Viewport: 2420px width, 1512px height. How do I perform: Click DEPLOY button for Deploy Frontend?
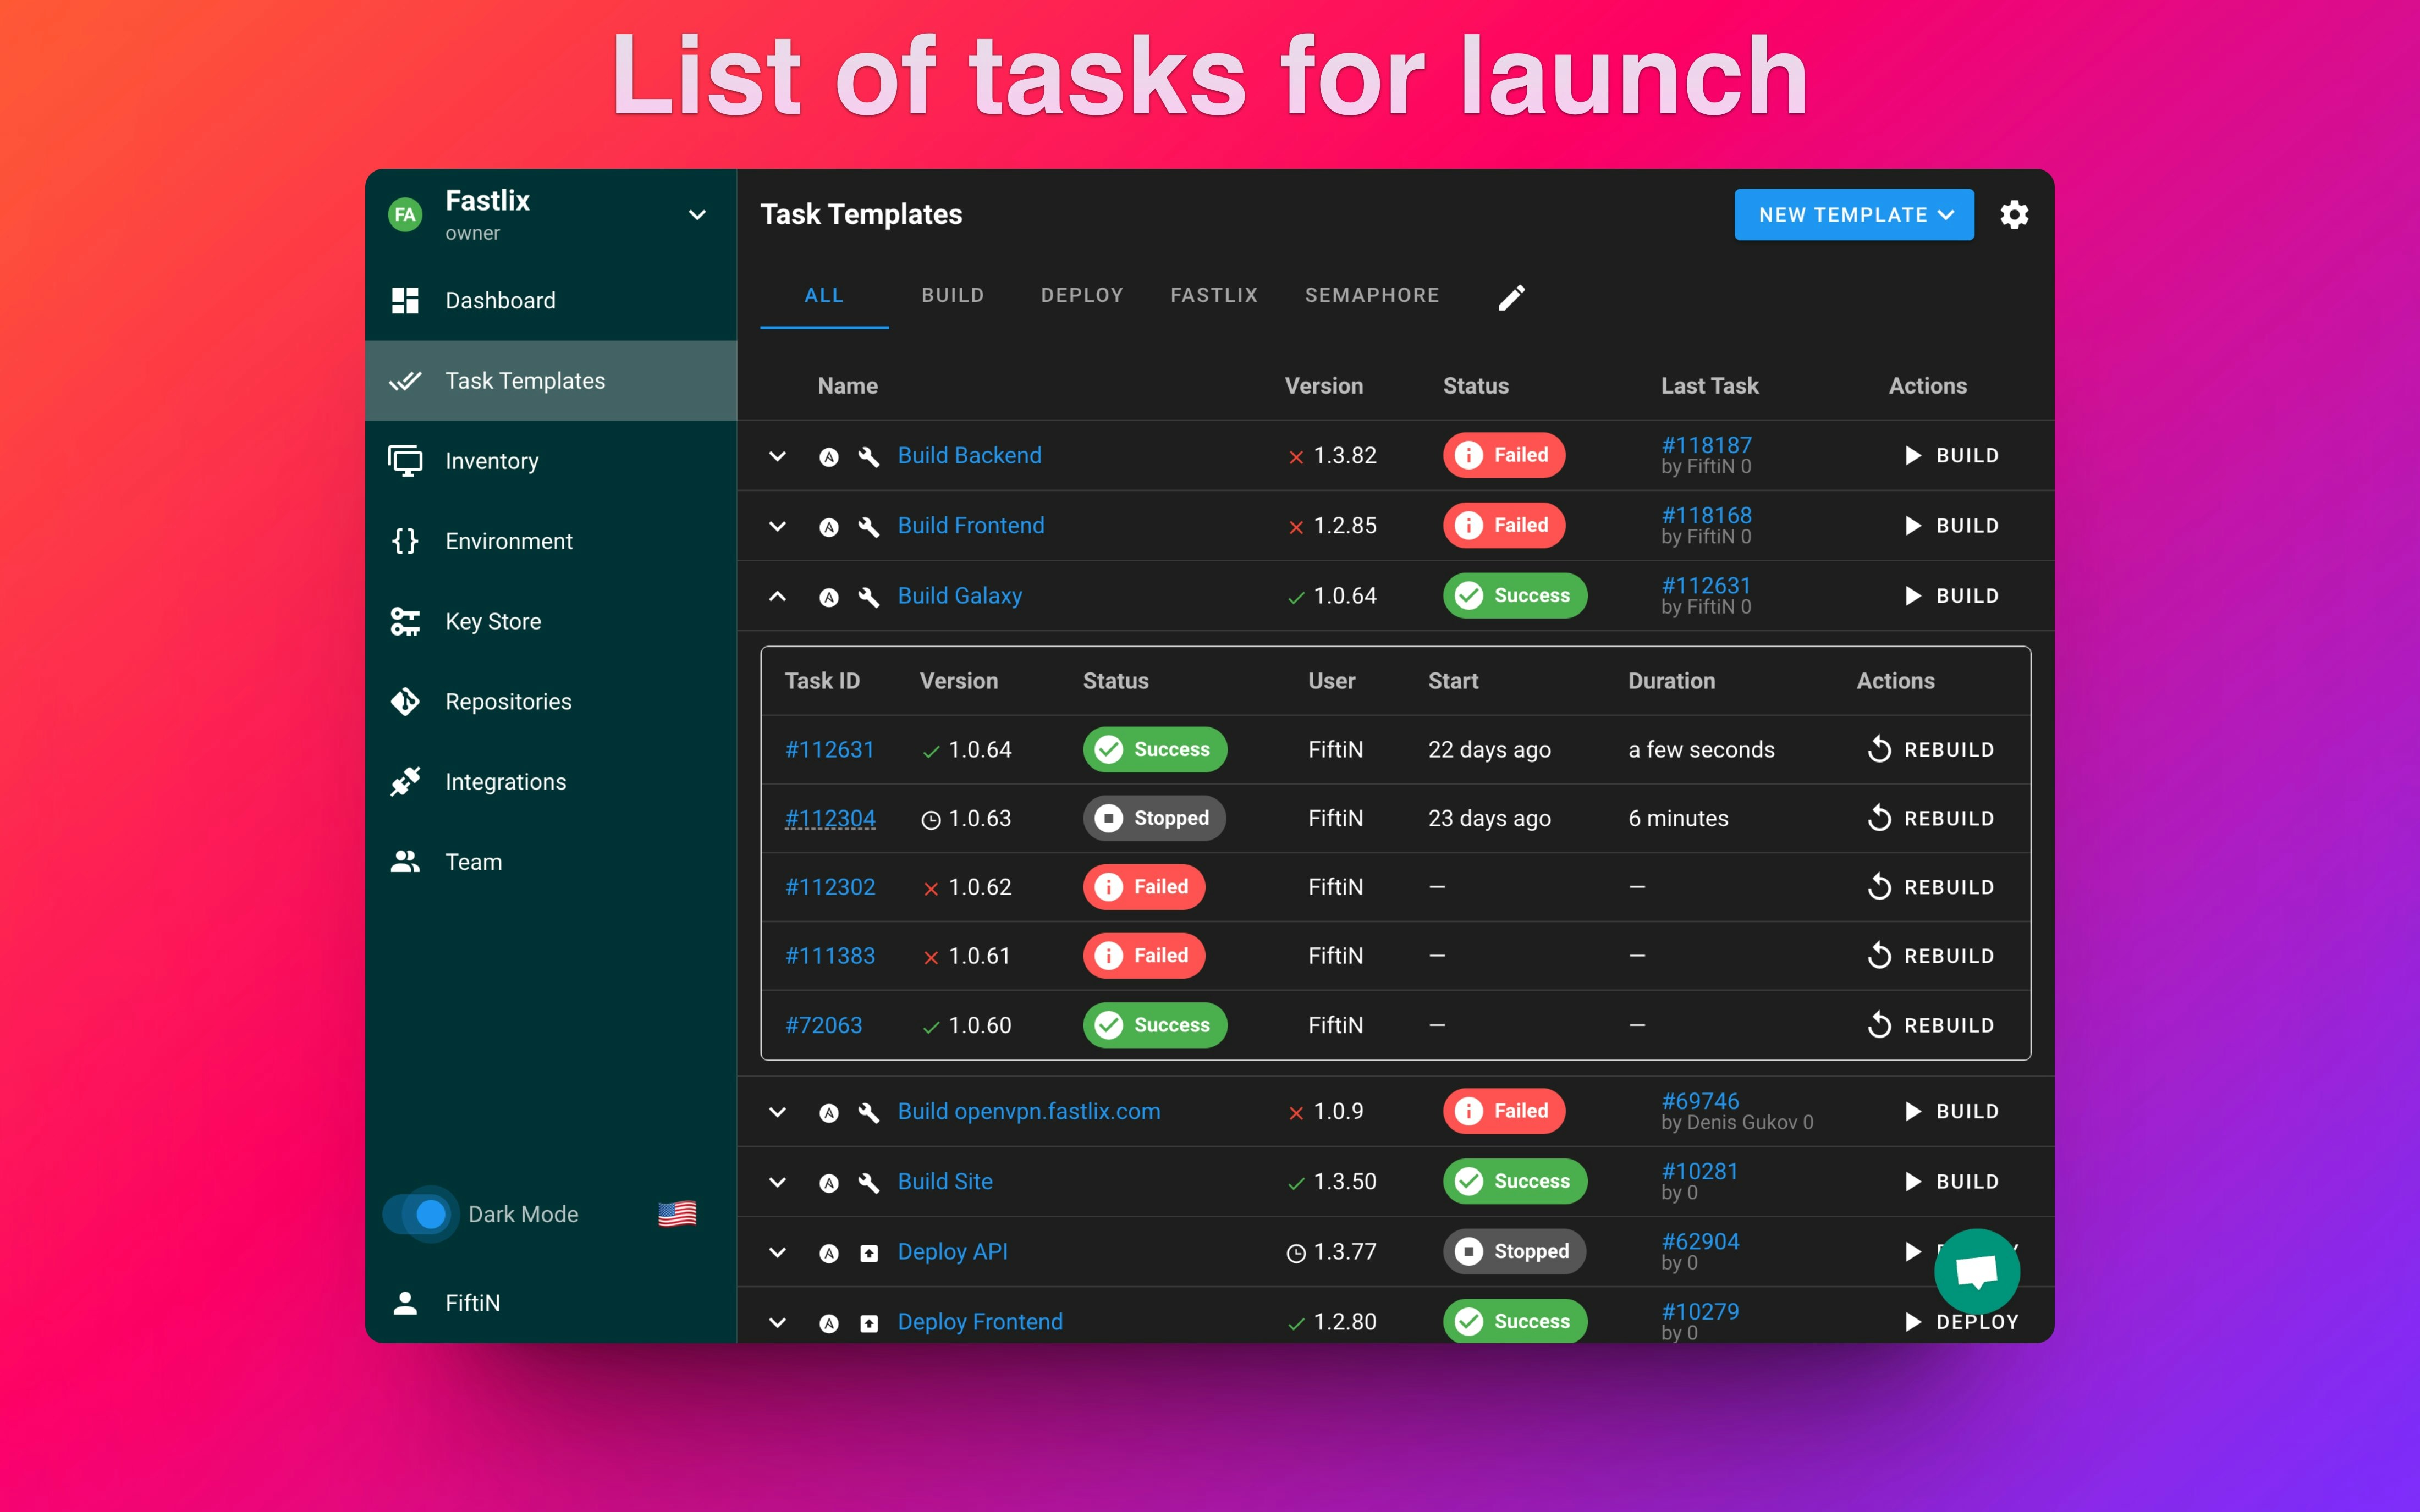coord(1961,1322)
